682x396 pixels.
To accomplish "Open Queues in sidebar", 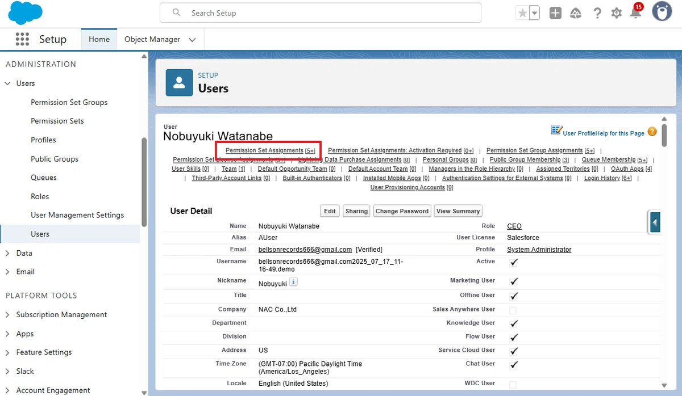I will (x=44, y=178).
